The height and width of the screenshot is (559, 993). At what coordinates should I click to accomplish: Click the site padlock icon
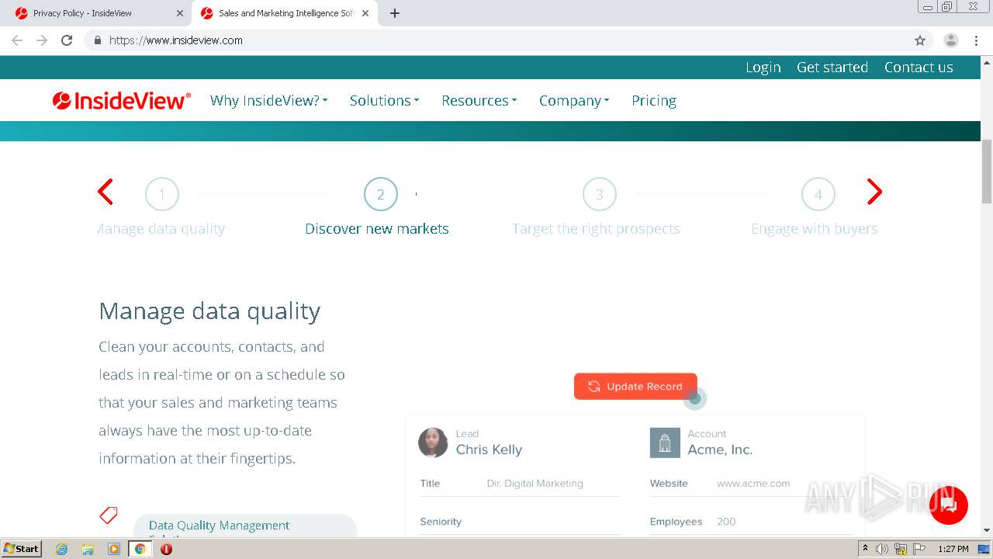pyautogui.click(x=97, y=40)
